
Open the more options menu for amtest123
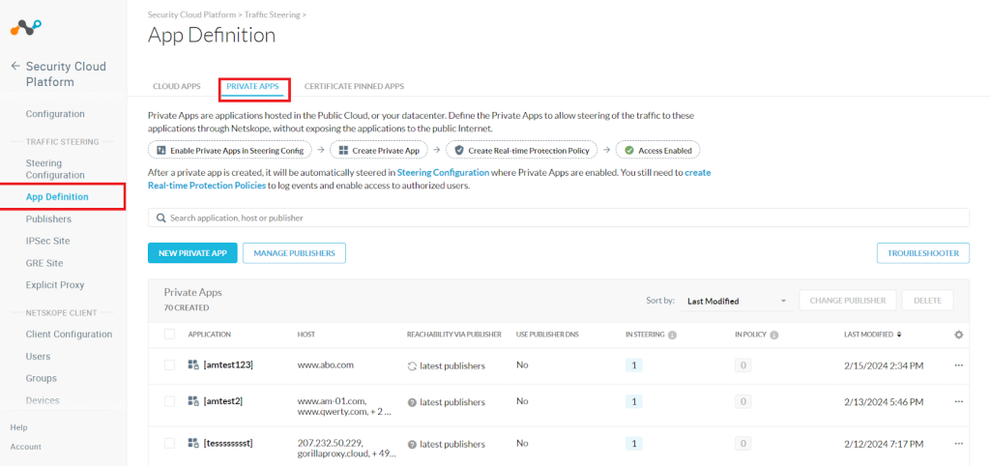pos(958,365)
